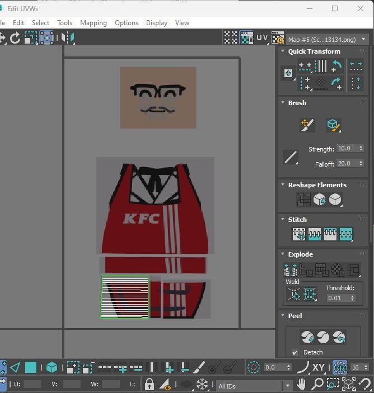Select Edge subobject mode

tap(15, 368)
